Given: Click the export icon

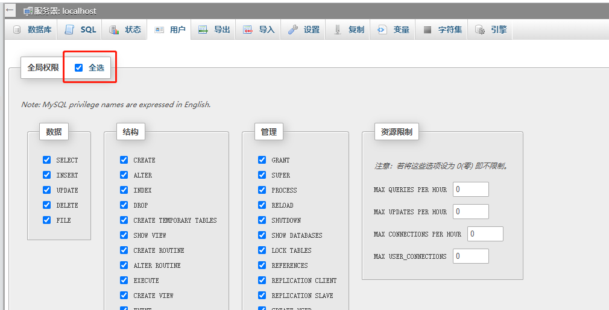Looking at the screenshot, I should point(203,29).
